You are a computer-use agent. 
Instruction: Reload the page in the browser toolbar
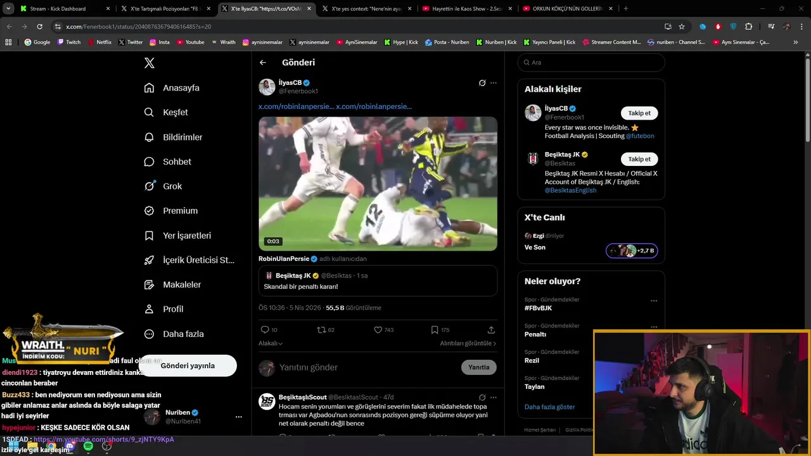click(39, 27)
